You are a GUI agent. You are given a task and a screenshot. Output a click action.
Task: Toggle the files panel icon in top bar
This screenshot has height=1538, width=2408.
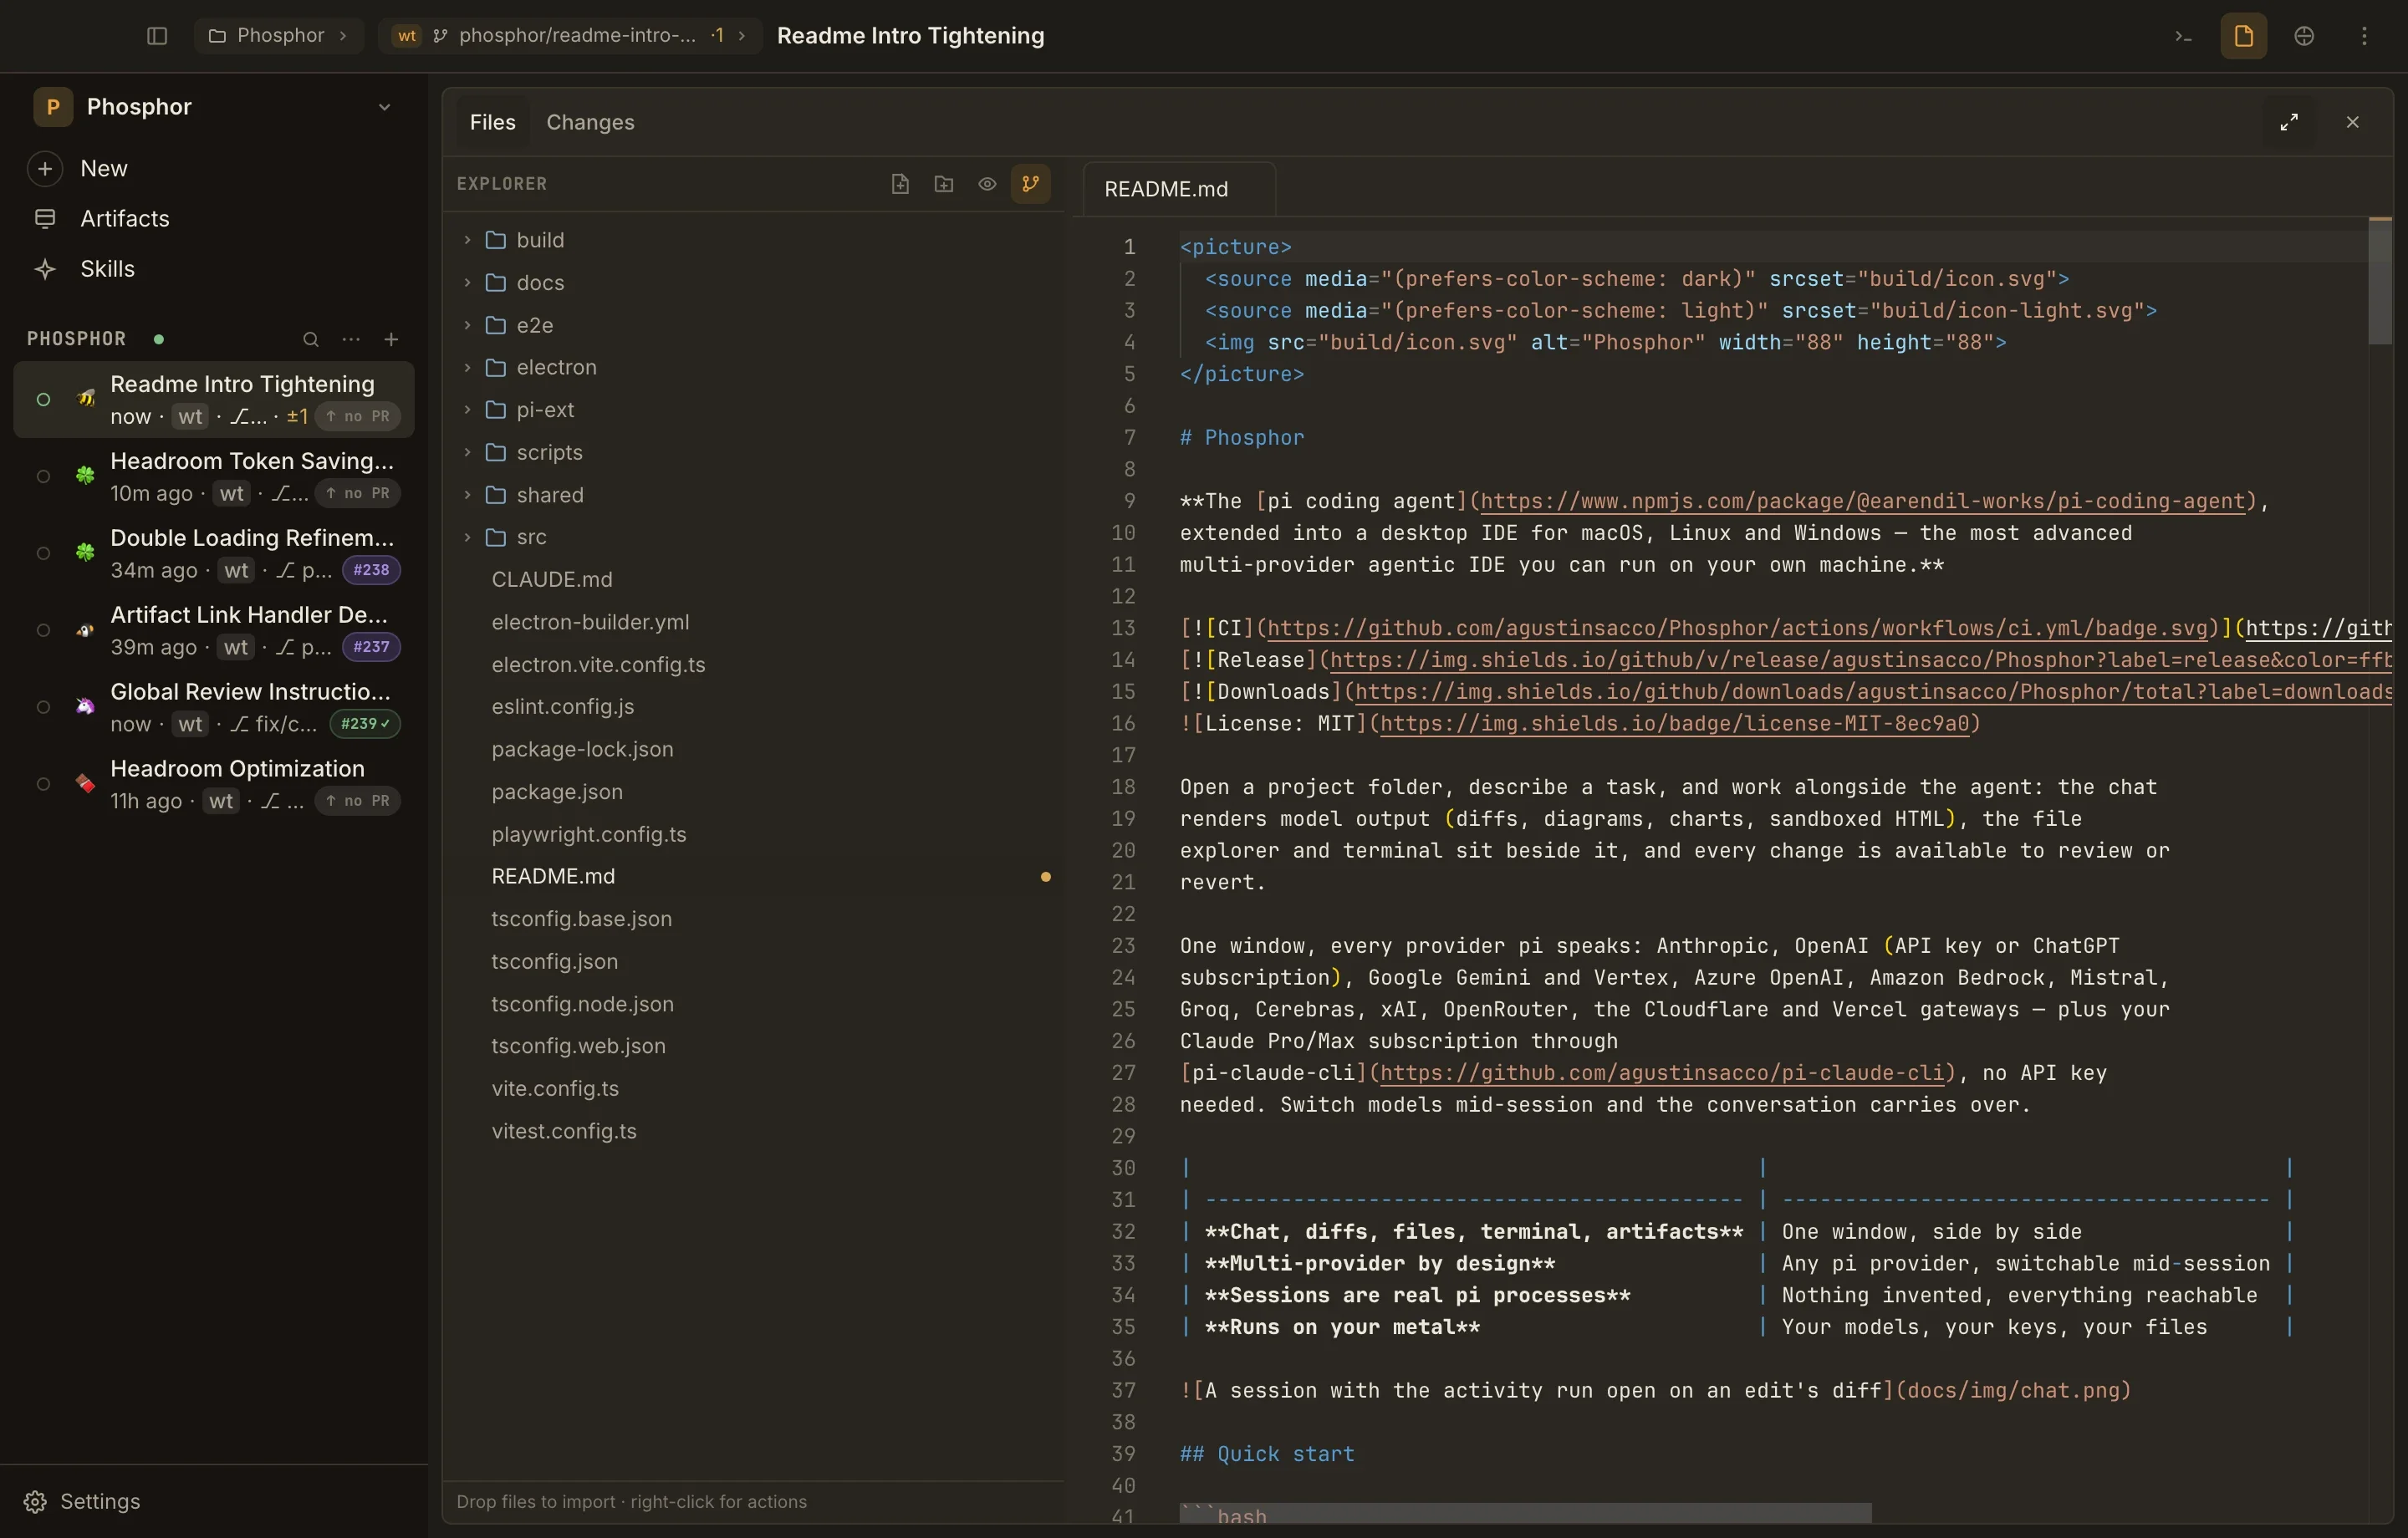[2243, 36]
